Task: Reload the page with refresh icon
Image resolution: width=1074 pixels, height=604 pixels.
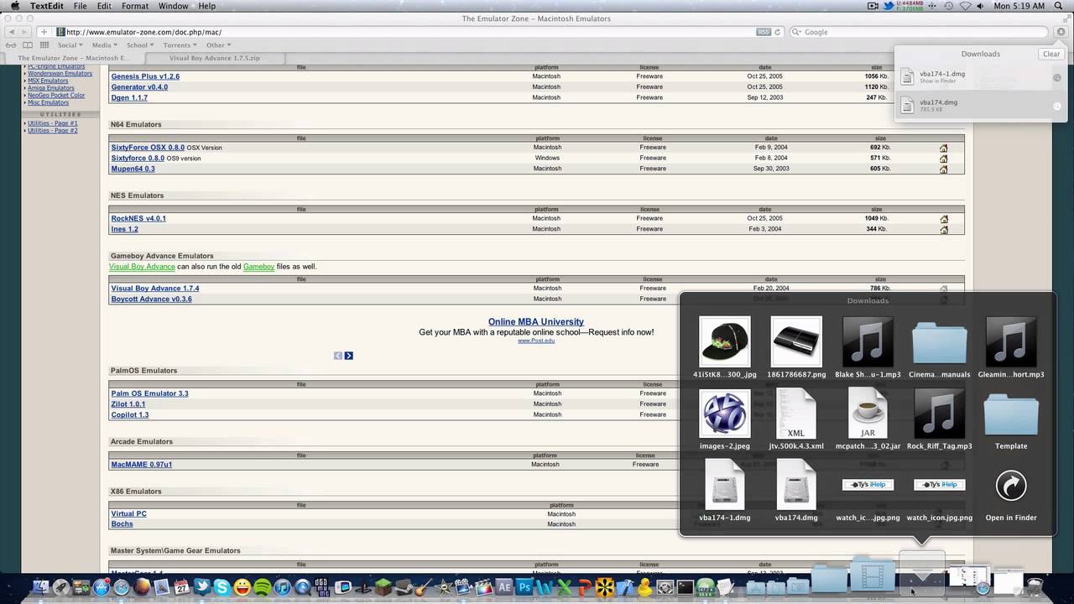Action: pyautogui.click(x=778, y=32)
